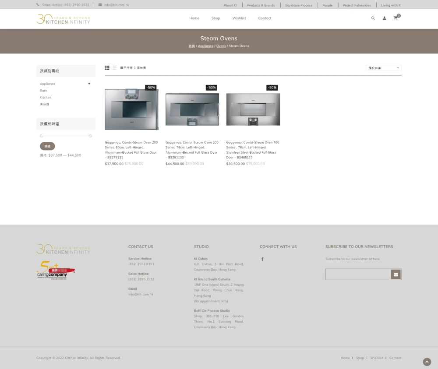Screen dimensions: 438x369
Task: Open the shopping cart icon
Action: coord(396,18)
